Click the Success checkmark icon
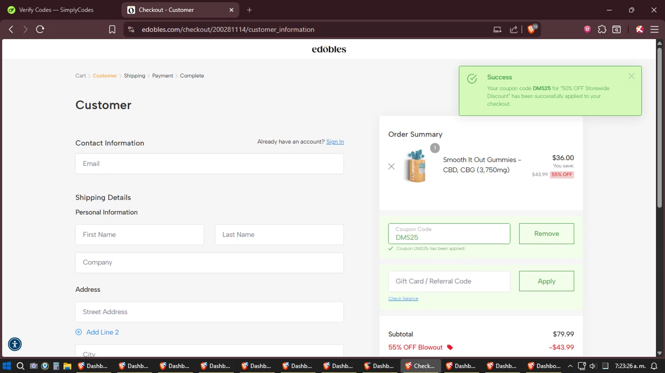Image resolution: width=665 pixels, height=373 pixels. click(472, 78)
